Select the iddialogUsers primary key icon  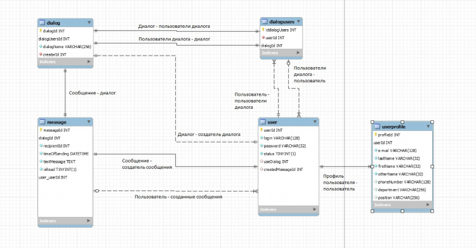[263, 30]
